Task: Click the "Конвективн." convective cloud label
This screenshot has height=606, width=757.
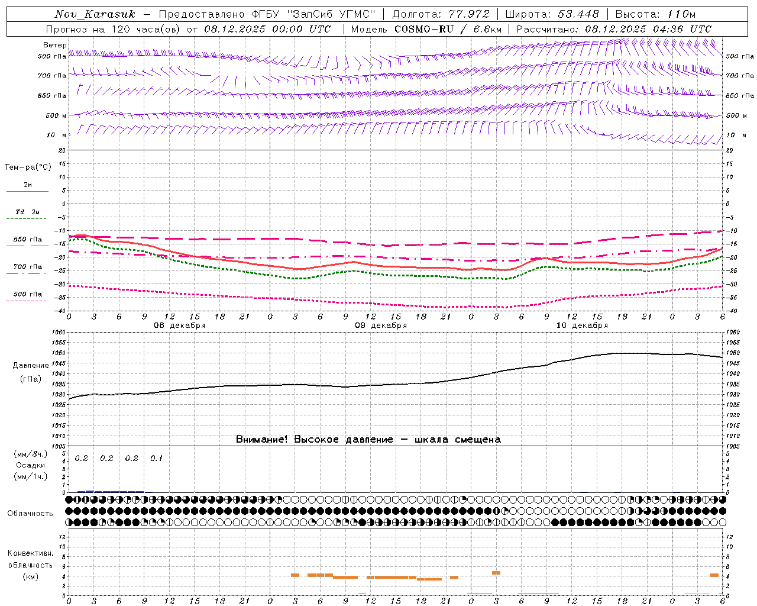Action: (x=31, y=553)
